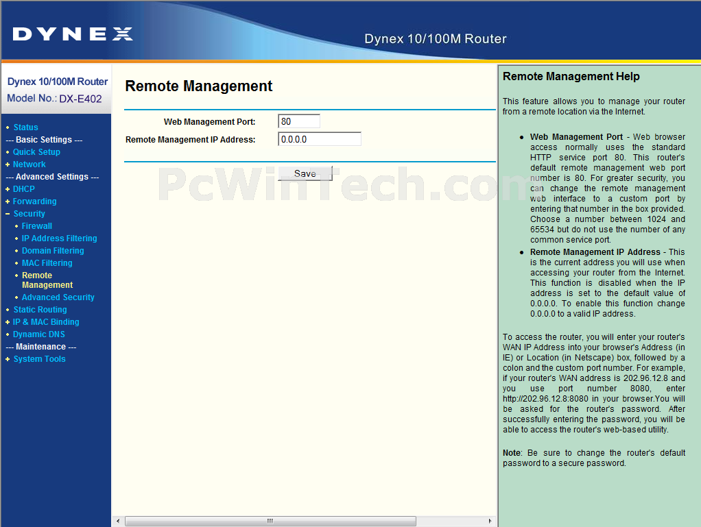Screen dimensions: 701x527
Task: Save the remote management settings
Action: (305, 174)
